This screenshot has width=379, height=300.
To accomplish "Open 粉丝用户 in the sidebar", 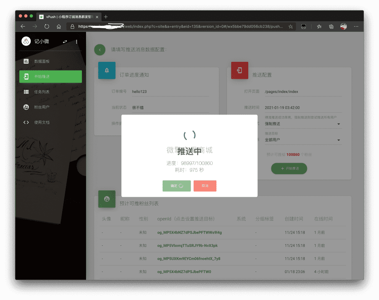I will point(50,107).
